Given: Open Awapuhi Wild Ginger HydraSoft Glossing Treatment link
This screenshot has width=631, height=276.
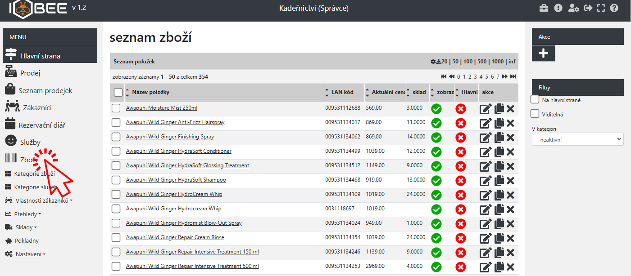Looking at the screenshot, I should point(187,165).
